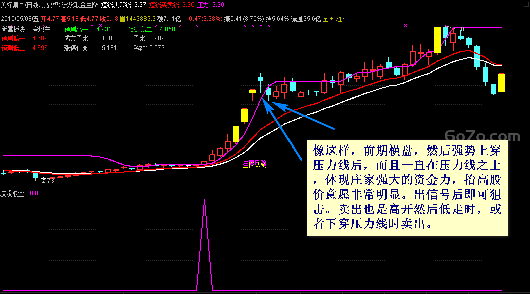
Task: Click the red 预测低一 4.609 value
Action: (40, 38)
